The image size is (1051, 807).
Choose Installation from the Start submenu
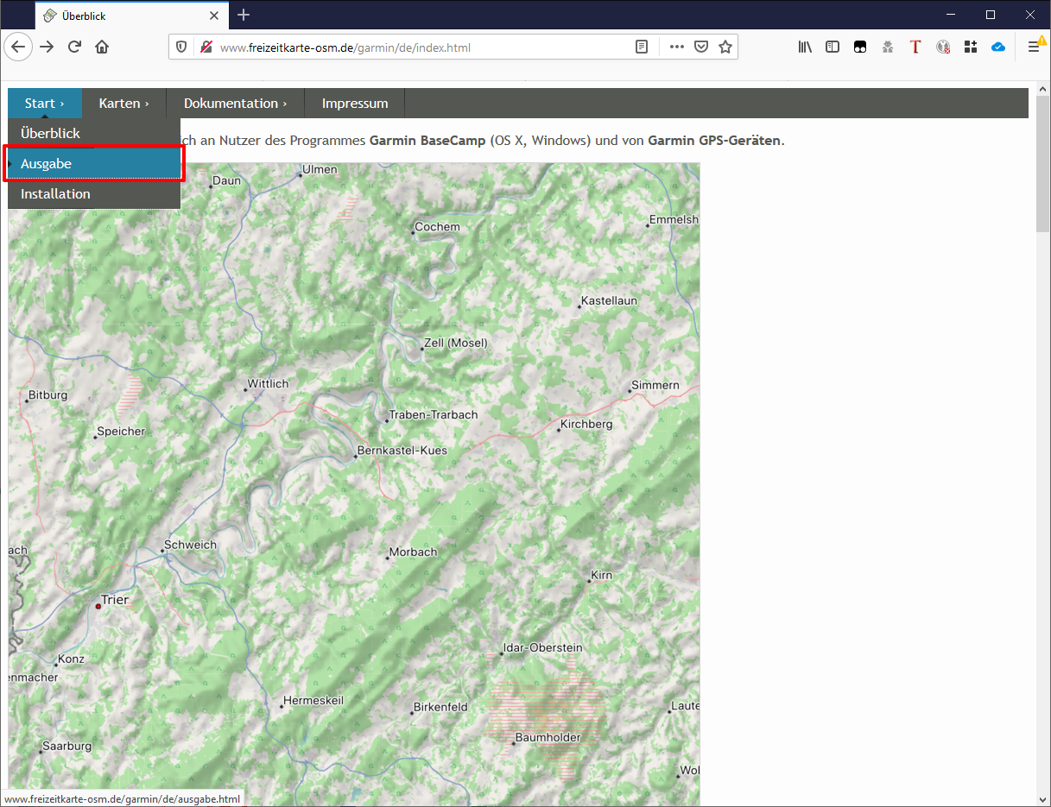(x=94, y=194)
